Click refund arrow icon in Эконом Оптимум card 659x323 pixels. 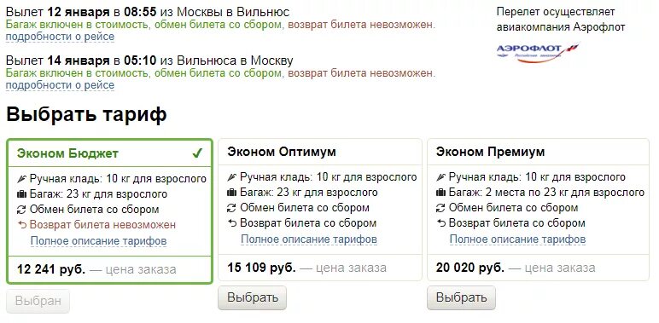click(x=232, y=223)
